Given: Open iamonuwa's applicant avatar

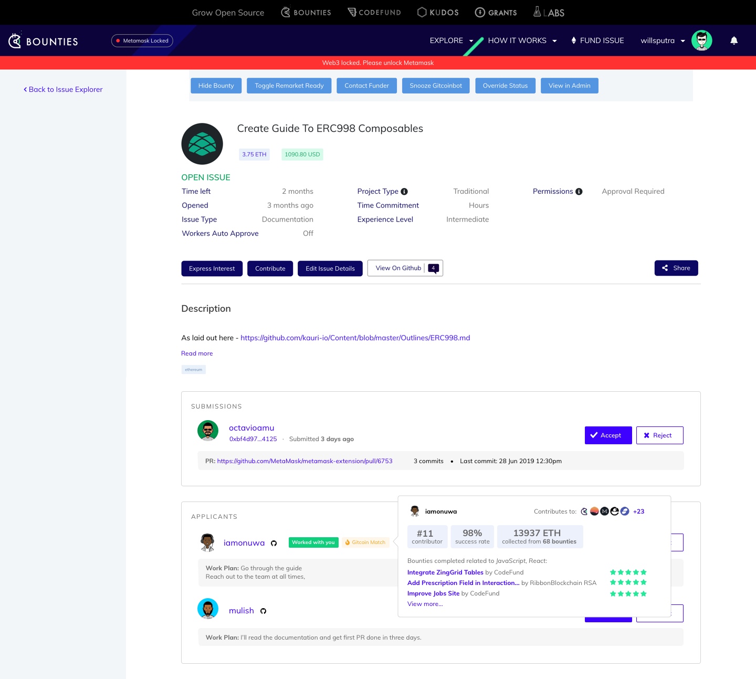Looking at the screenshot, I should click(x=208, y=542).
